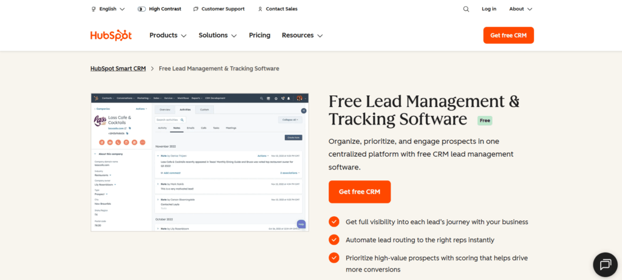Screen dimensions: 622x280
Task: Click the search magnifier in Search activities
Action: pos(182,120)
